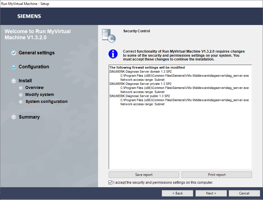Click the Modify system bullet icon

pyautogui.click(x=20, y=95)
